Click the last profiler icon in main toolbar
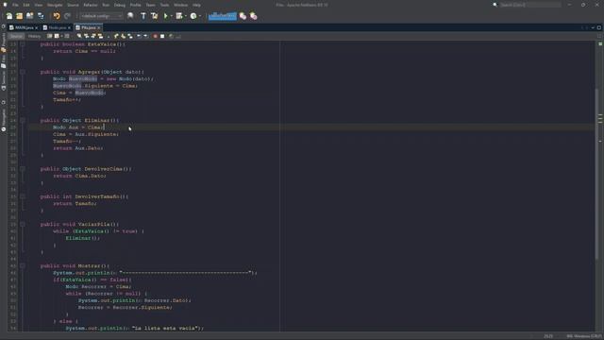Screen dimensions: 604x340 [254, 16]
